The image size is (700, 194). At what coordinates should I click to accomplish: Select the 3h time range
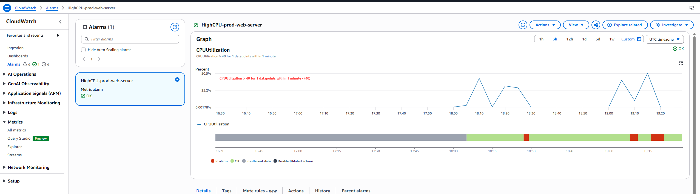coord(555,39)
